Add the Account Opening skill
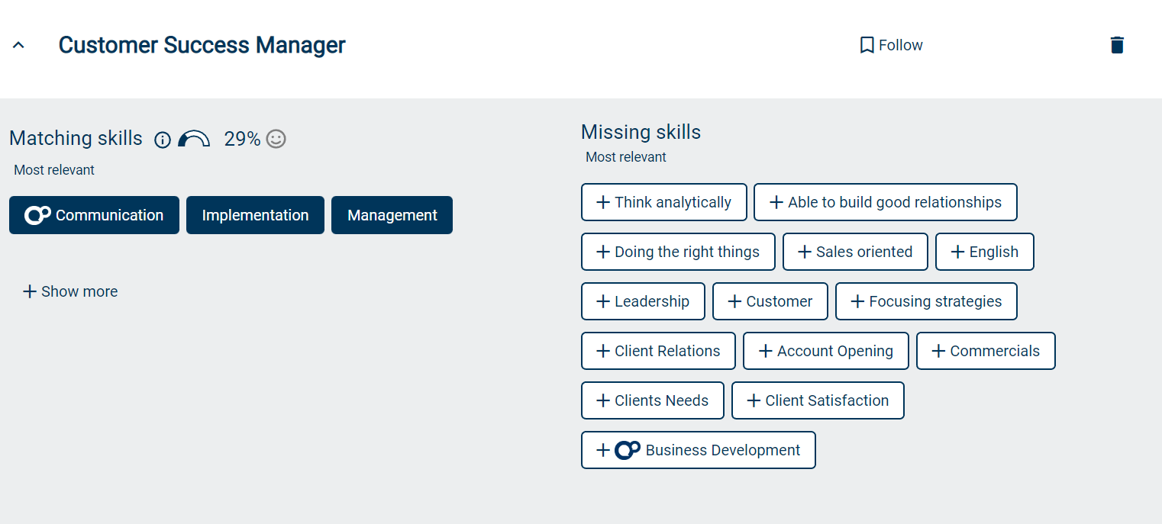Screen dimensions: 1162x524 [x=825, y=351]
